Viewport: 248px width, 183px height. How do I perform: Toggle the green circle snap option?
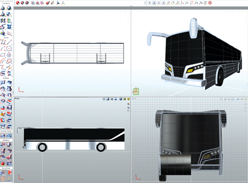point(173,3)
